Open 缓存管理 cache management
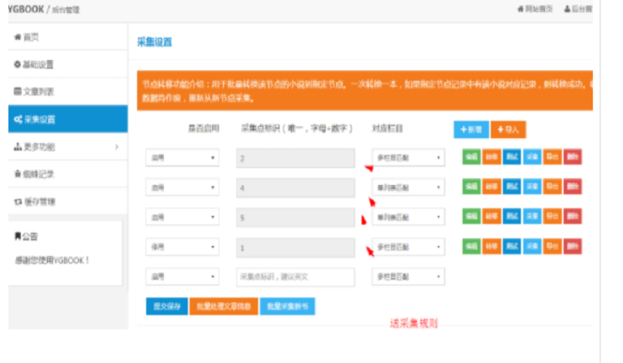Viewport: 623px width, 363px height. click(x=35, y=202)
